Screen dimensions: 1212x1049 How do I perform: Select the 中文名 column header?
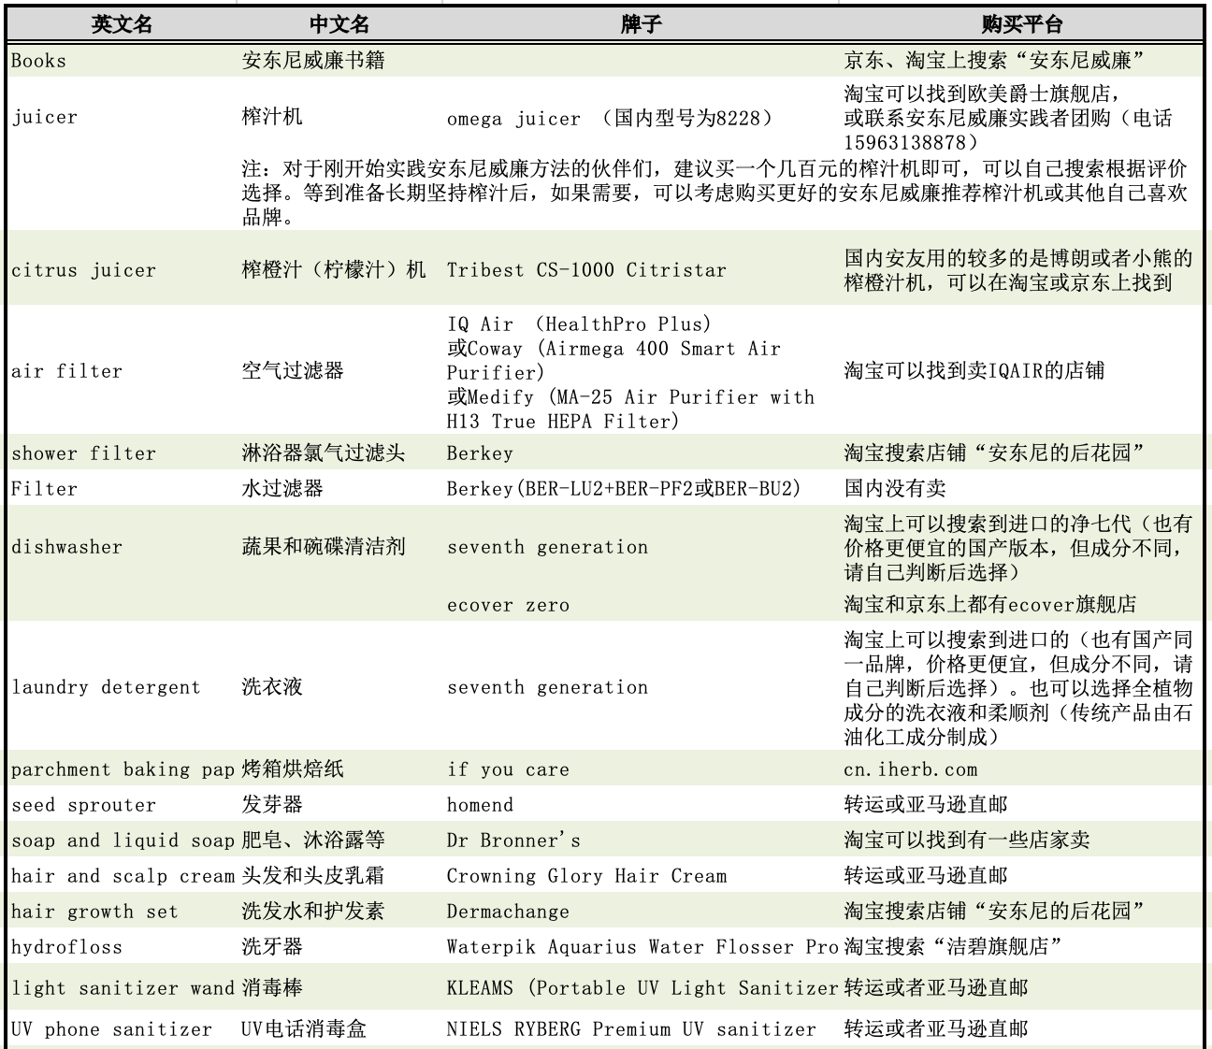point(339,24)
